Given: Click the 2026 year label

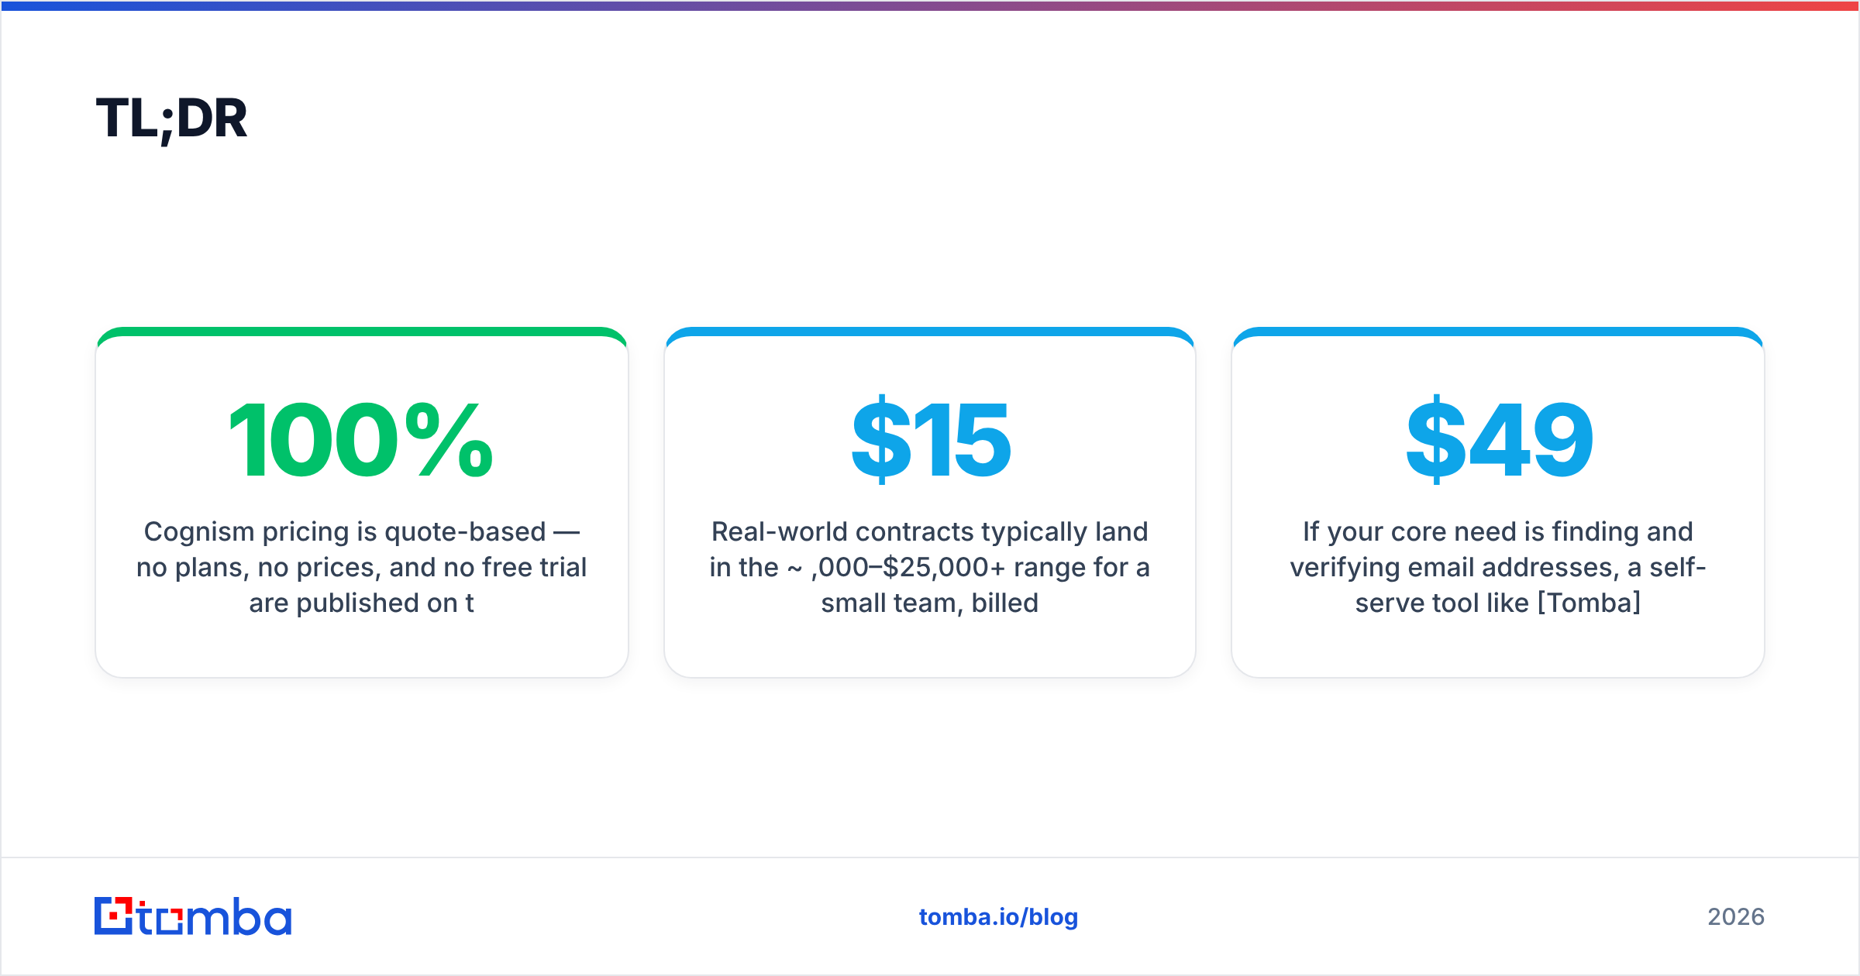Looking at the screenshot, I should pos(1736,917).
